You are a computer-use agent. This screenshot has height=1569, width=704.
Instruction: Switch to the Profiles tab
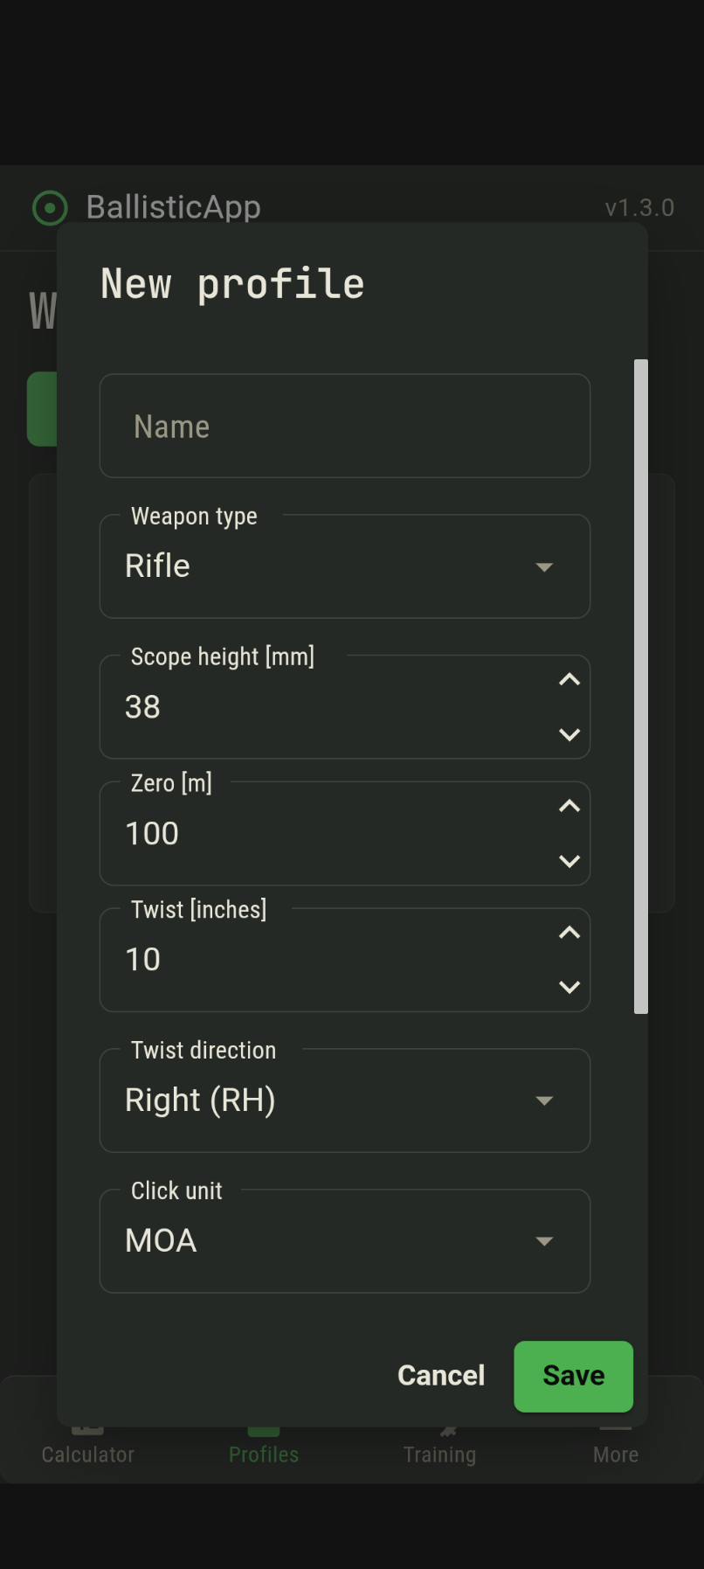pos(264,1454)
